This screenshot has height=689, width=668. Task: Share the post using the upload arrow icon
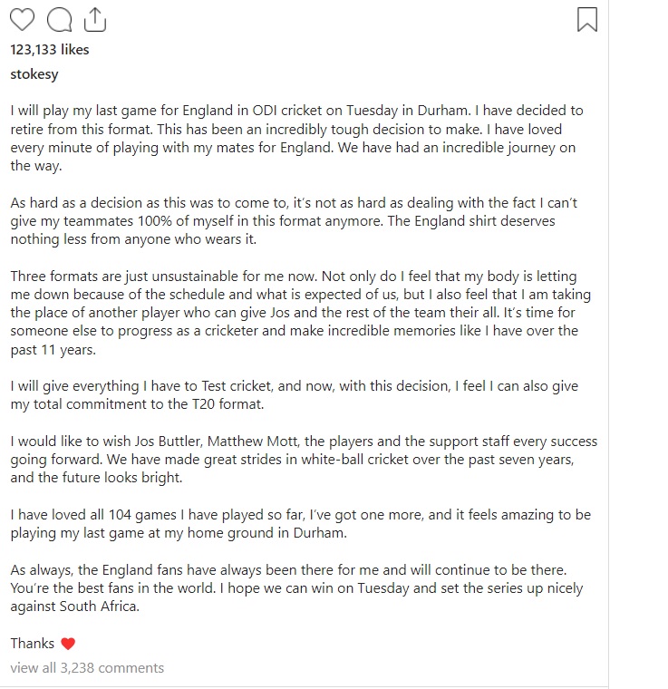click(95, 20)
